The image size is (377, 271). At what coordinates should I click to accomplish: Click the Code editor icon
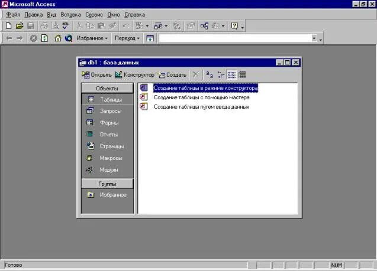(x=177, y=25)
